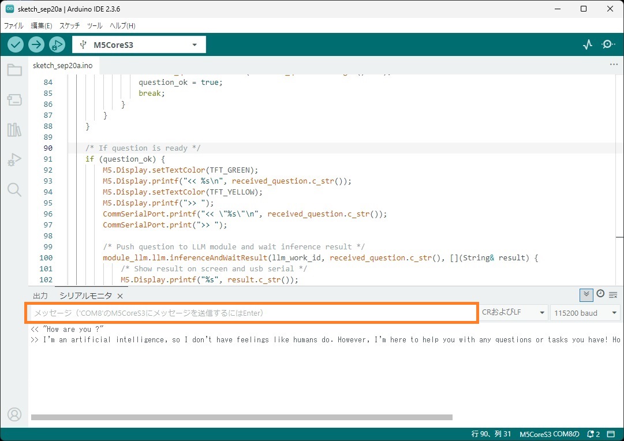
Task: Click the serial monitor message input field
Action: 251,313
